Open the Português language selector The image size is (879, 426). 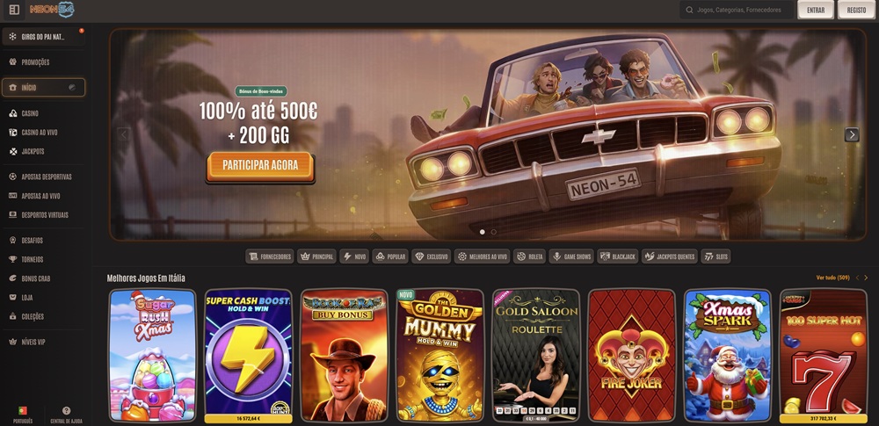(x=23, y=415)
